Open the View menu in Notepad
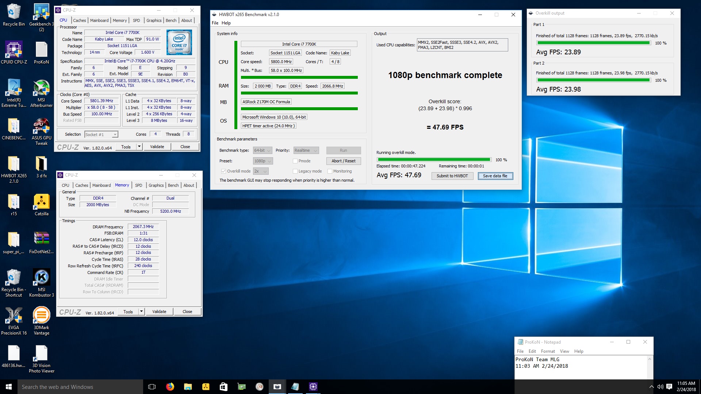 point(564,351)
